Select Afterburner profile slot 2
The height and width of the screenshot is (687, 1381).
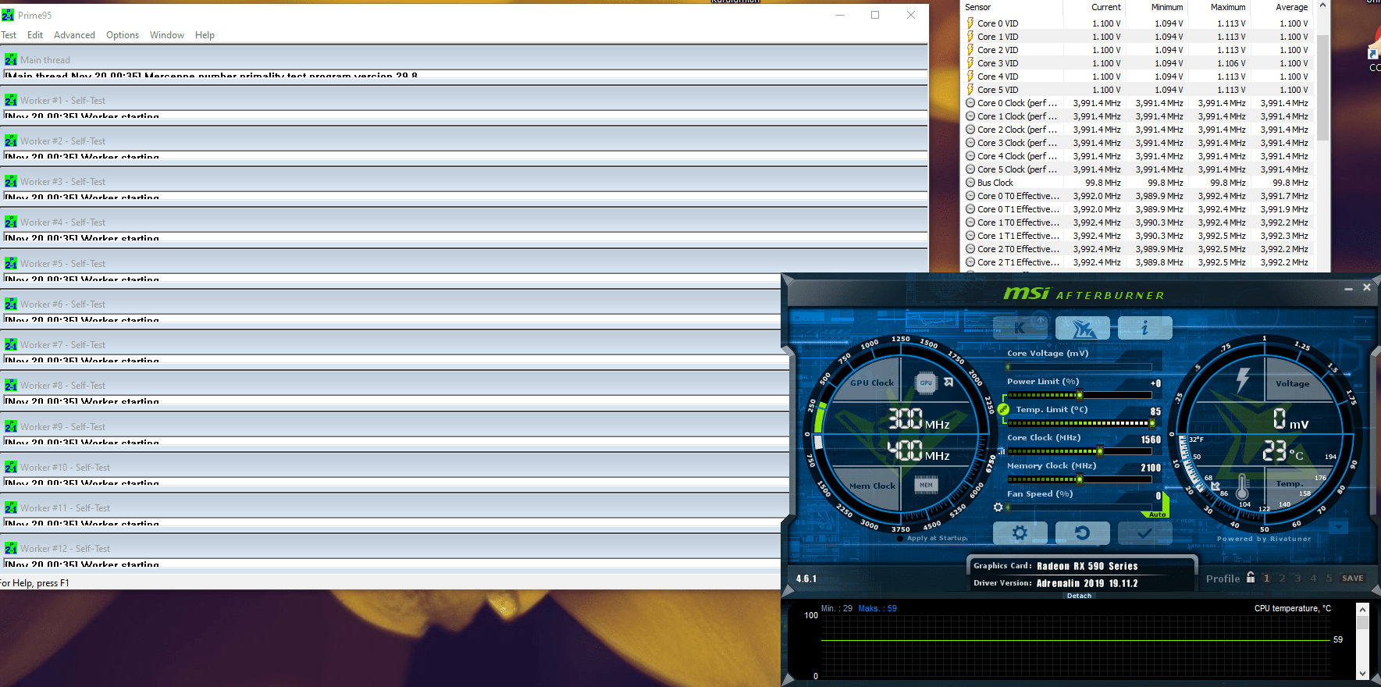click(x=1282, y=578)
